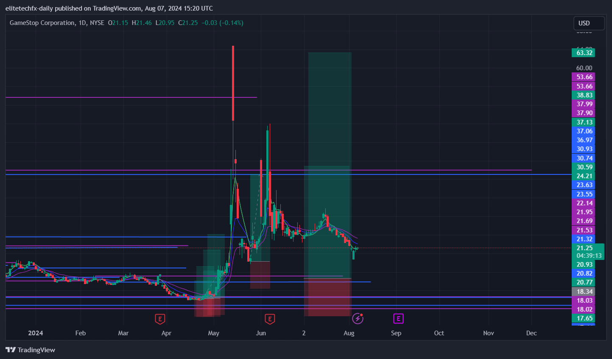
Task: Click the lightning event icon near August
Action: point(358,318)
